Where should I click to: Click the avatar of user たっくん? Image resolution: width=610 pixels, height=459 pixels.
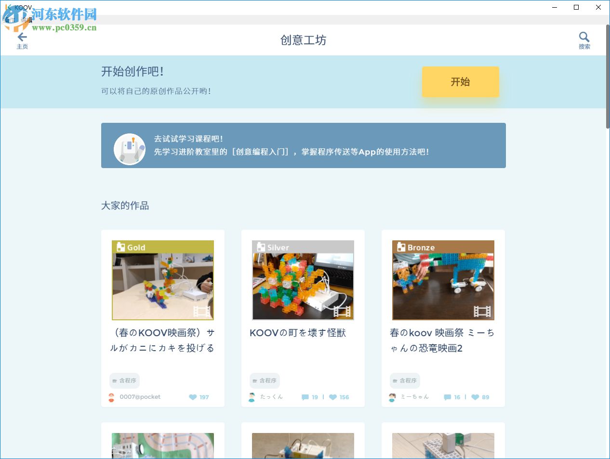coord(252,397)
